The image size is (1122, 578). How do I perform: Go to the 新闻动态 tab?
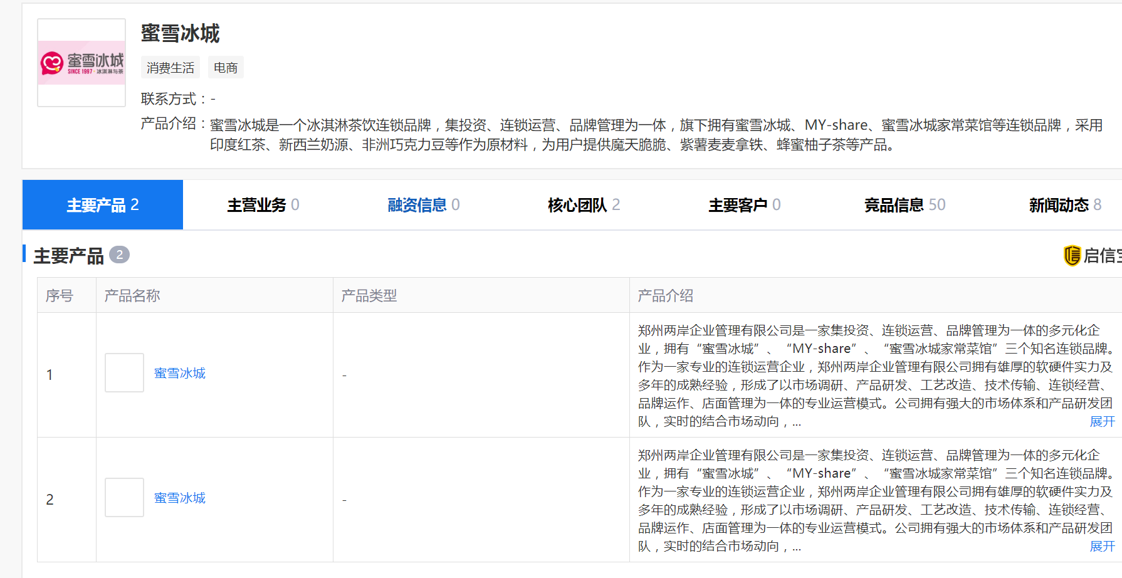1064,205
